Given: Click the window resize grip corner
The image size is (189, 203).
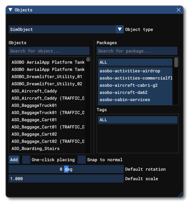Looking at the screenshot, I should pyautogui.click(x=180, y=195).
